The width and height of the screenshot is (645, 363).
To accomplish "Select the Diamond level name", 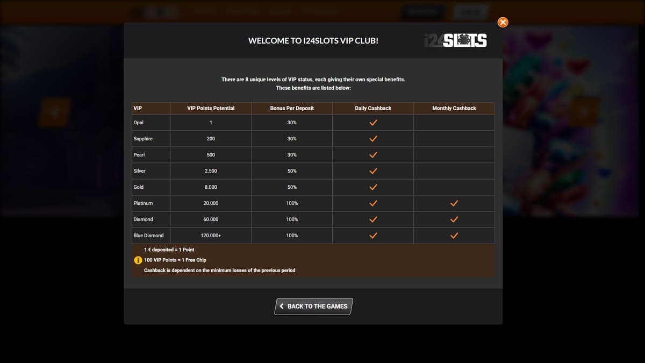I will (x=143, y=219).
